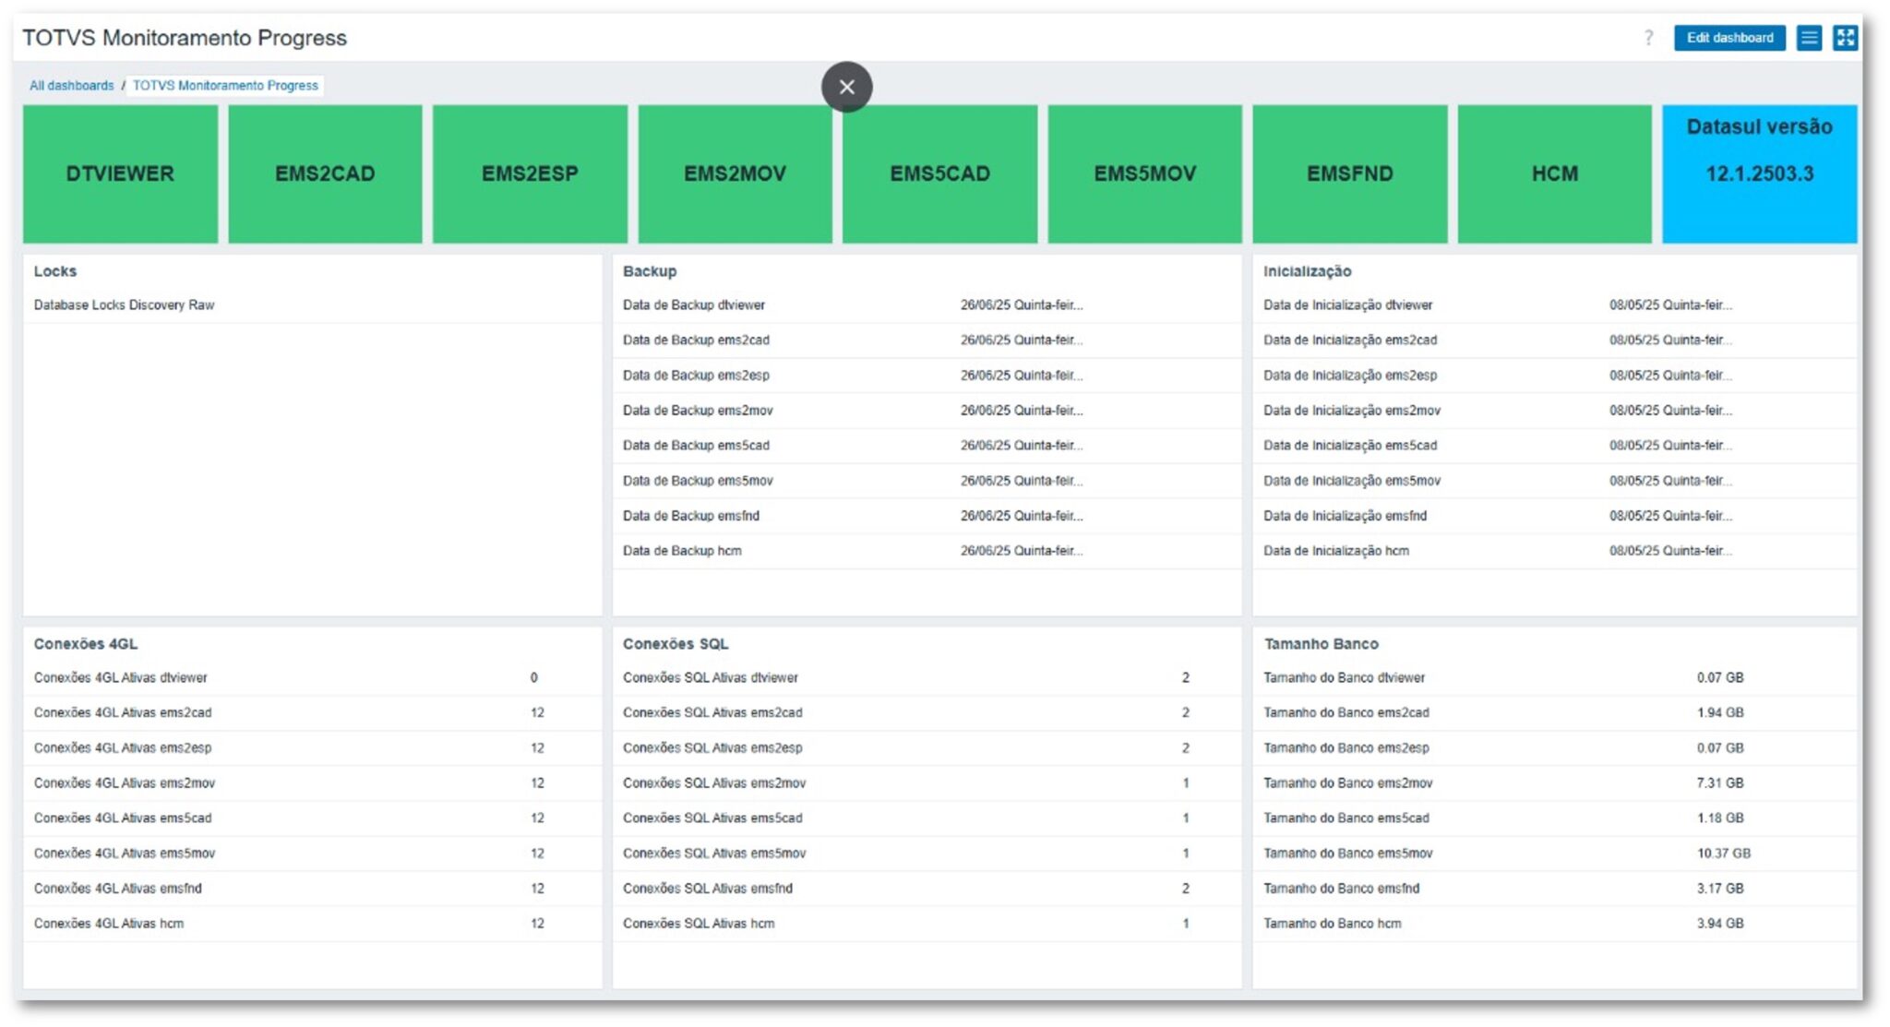Click the green DTVIEWER status tile
The image size is (1890, 1027).
point(118,173)
